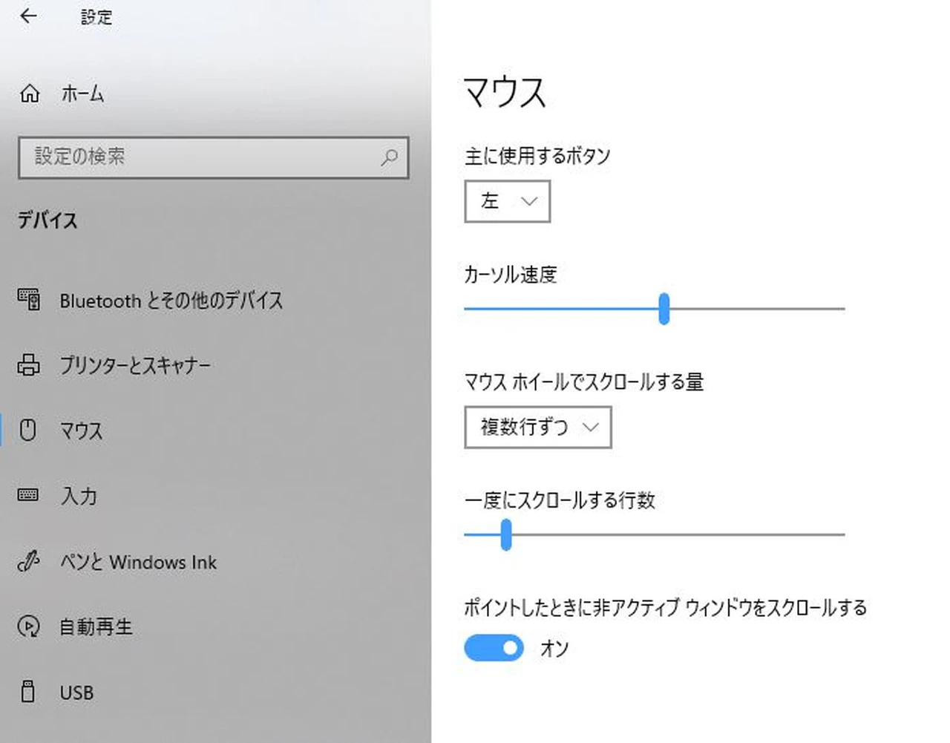
Task: Open the 自動再生 settings page
Action: (96, 627)
